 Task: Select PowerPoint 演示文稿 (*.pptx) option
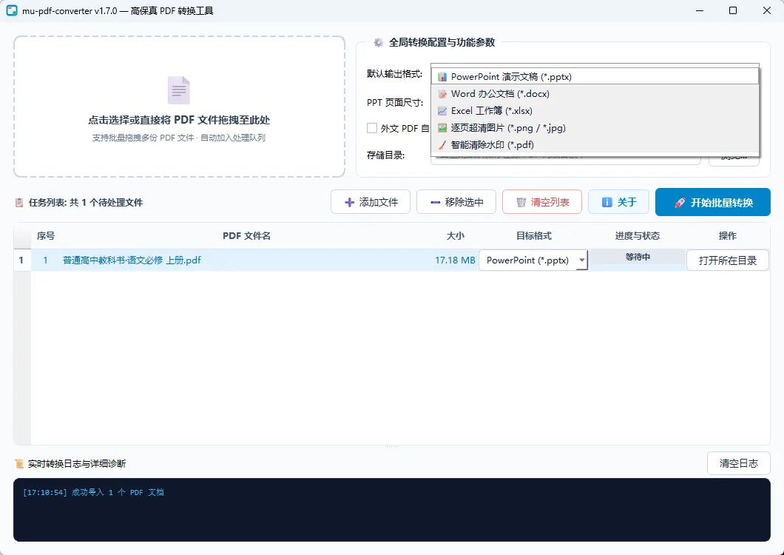click(595, 76)
